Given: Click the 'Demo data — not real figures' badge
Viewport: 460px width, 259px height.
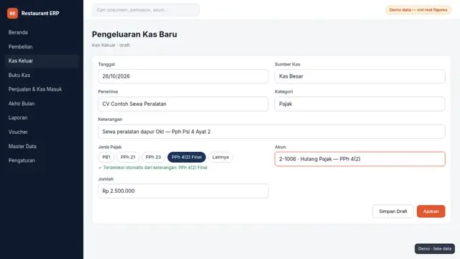Looking at the screenshot, I should point(418,9).
